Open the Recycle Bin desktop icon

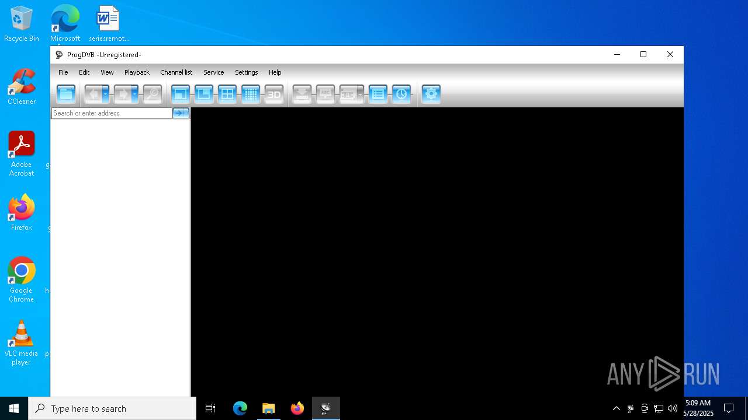[x=22, y=24]
